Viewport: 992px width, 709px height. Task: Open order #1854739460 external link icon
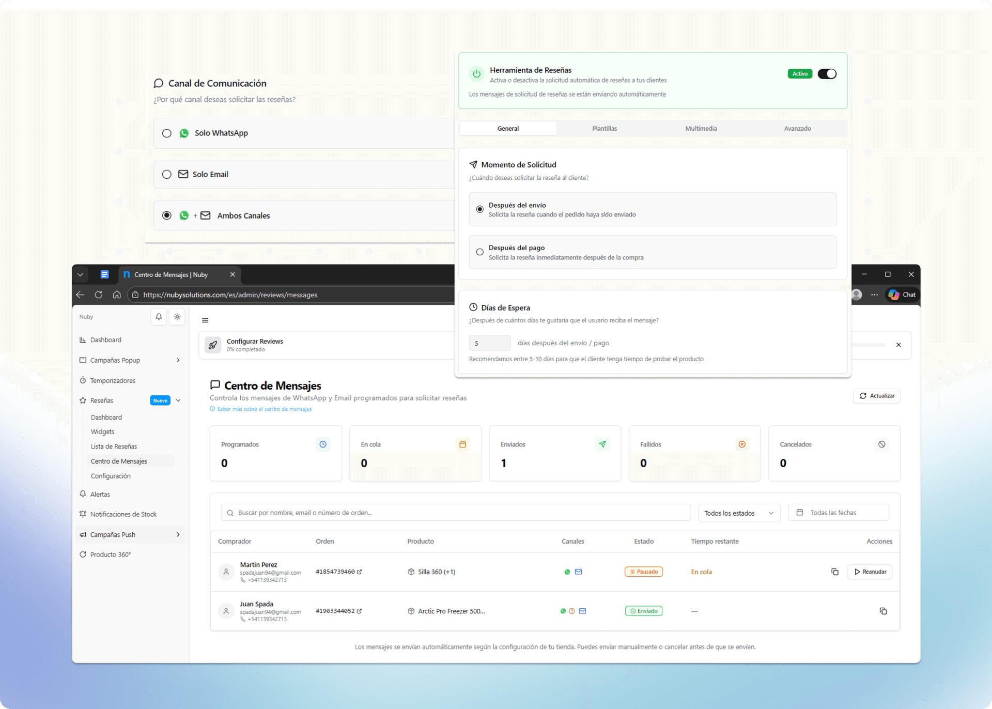(x=360, y=572)
